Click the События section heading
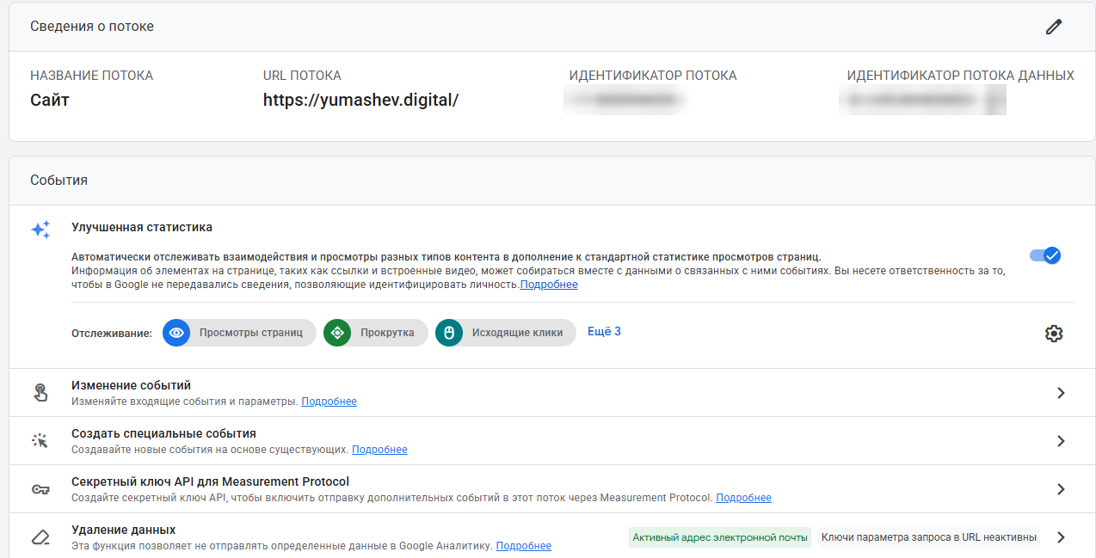Image resolution: width=1096 pixels, height=558 pixels. [x=58, y=181]
